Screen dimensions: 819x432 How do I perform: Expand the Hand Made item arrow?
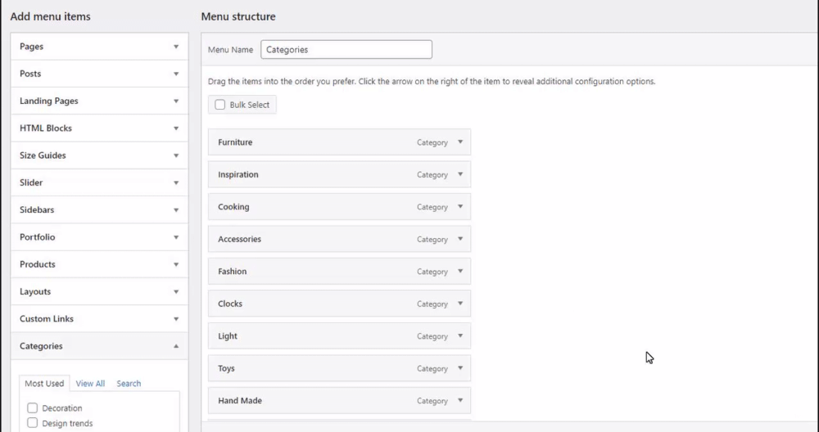(x=460, y=400)
